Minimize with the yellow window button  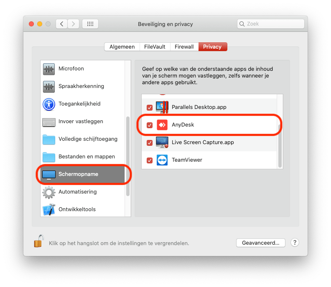click(40, 24)
